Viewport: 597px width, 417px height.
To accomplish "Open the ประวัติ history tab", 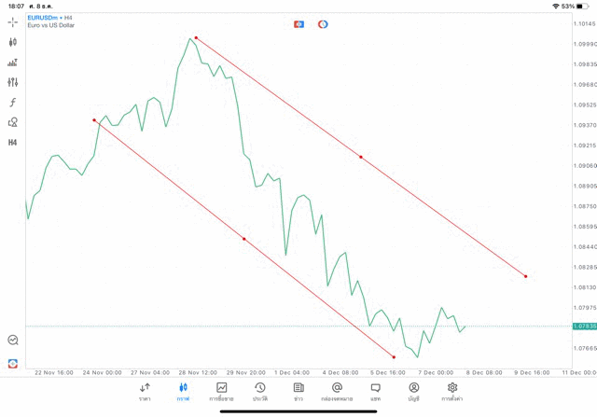I will 260,391.
